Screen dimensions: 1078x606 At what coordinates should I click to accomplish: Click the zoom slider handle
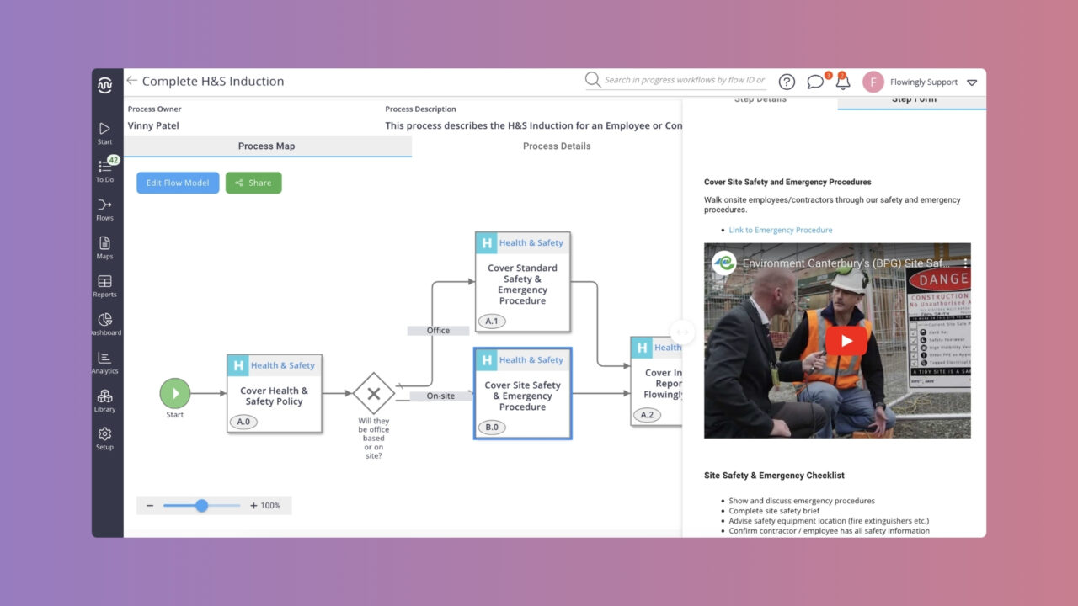[201, 506]
